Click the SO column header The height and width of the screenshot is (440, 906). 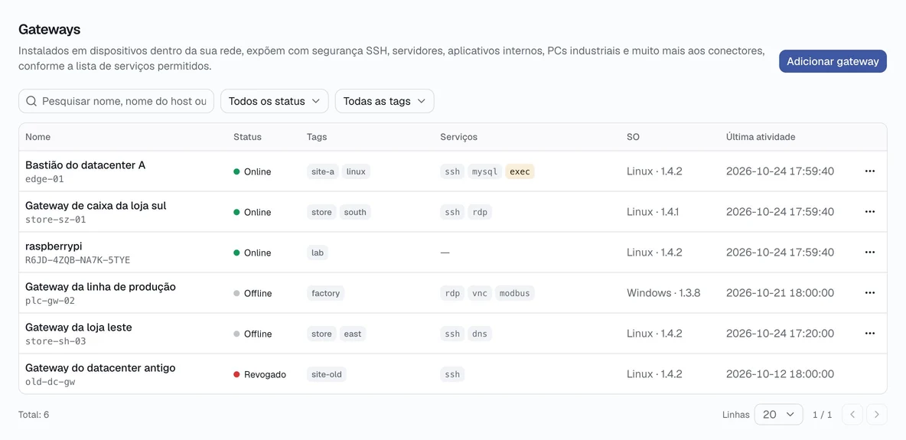click(634, 137)
